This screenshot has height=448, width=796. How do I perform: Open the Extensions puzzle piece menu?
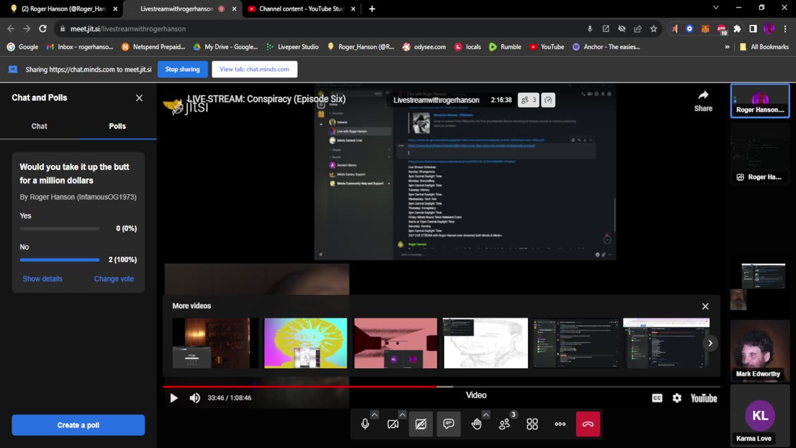[737, 29]
